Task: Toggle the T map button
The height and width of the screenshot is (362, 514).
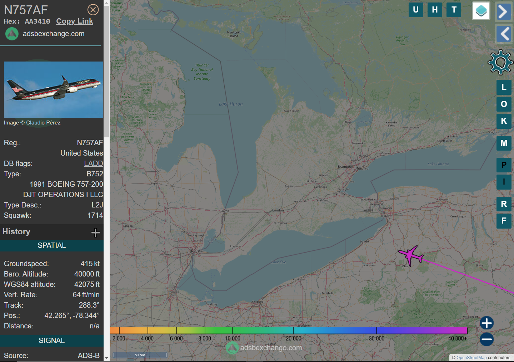Action: [454, 10]
